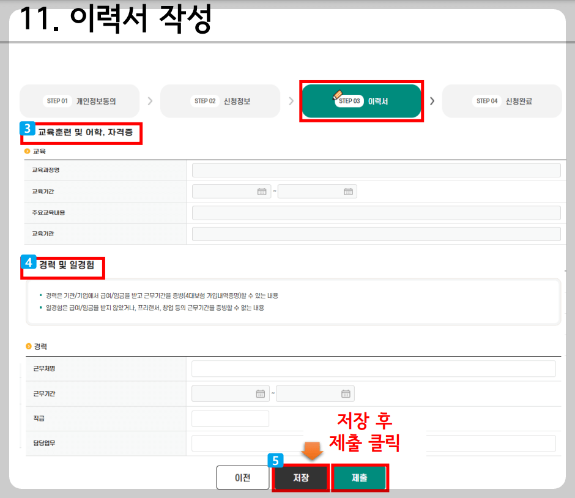Click the chevron between STEP 01 and STEP 02
This screenshot has height=498, width=575.
tap(150, 101)
